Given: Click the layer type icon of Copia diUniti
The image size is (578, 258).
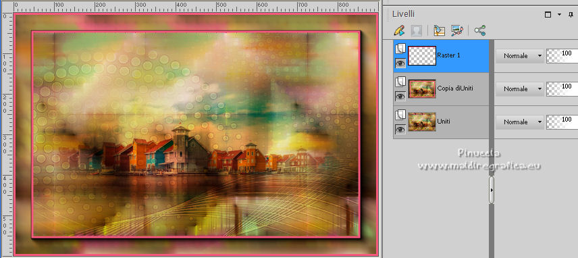Looking at the screenshot, I should [400, 82].
